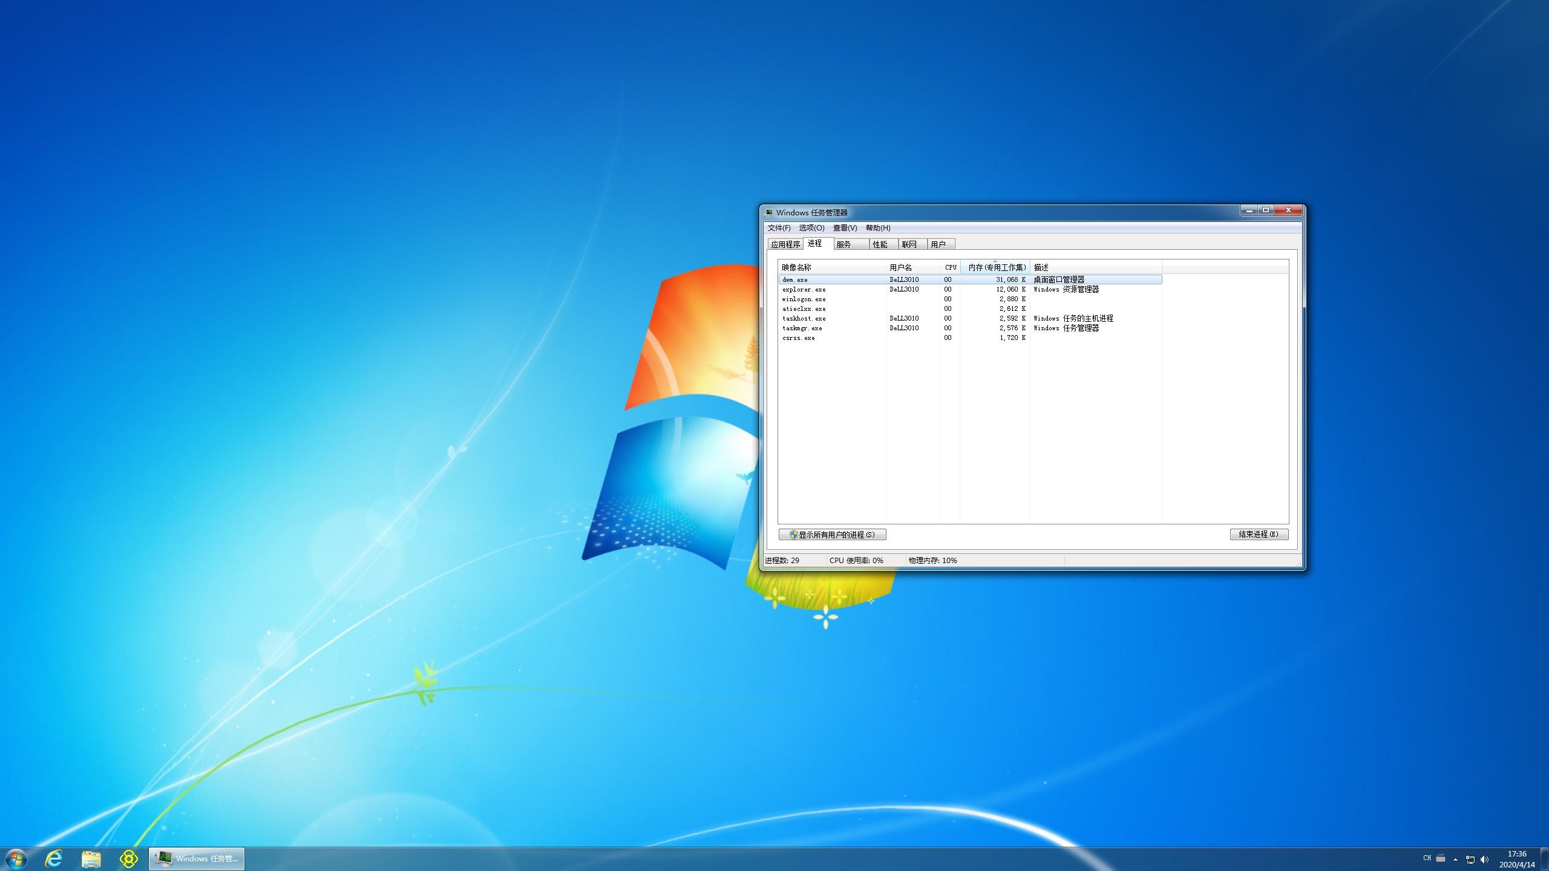
Task: Click the CH input language indicator
Action: click(1427, 858)
